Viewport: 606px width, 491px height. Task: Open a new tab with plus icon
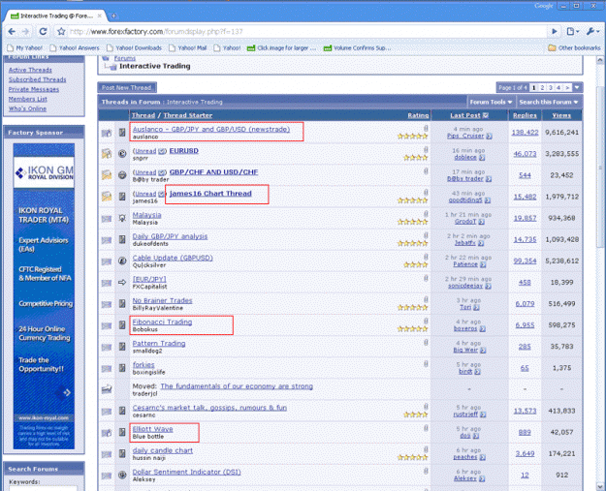[x=113, y=15]
